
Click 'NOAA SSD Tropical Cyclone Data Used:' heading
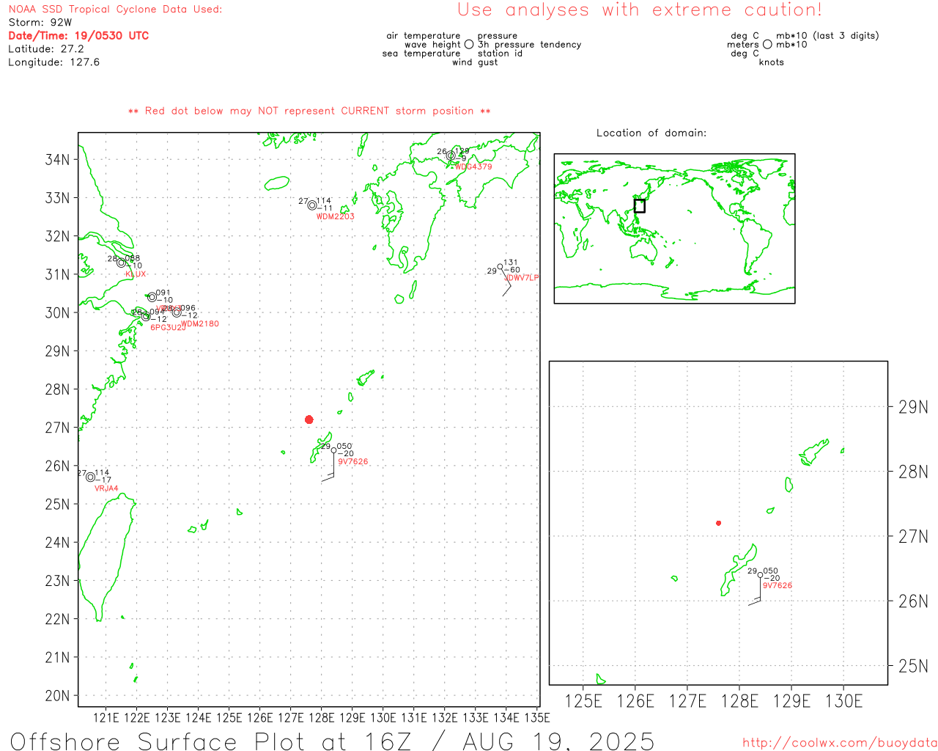[x=115, y=10]
